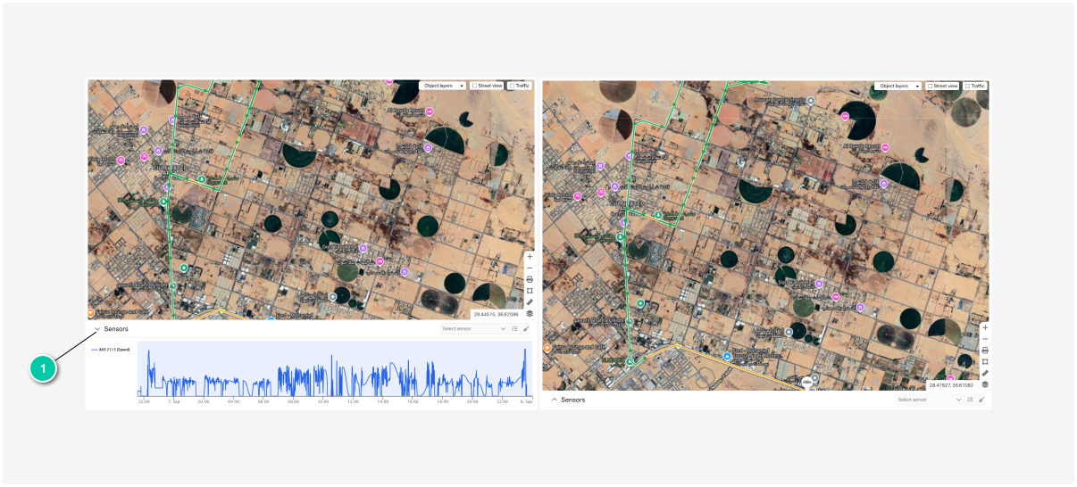Image resolution: width=1077 pixels, height=487 pixels.
Task: Zoom in on the right map
Action: coord(985,327)
